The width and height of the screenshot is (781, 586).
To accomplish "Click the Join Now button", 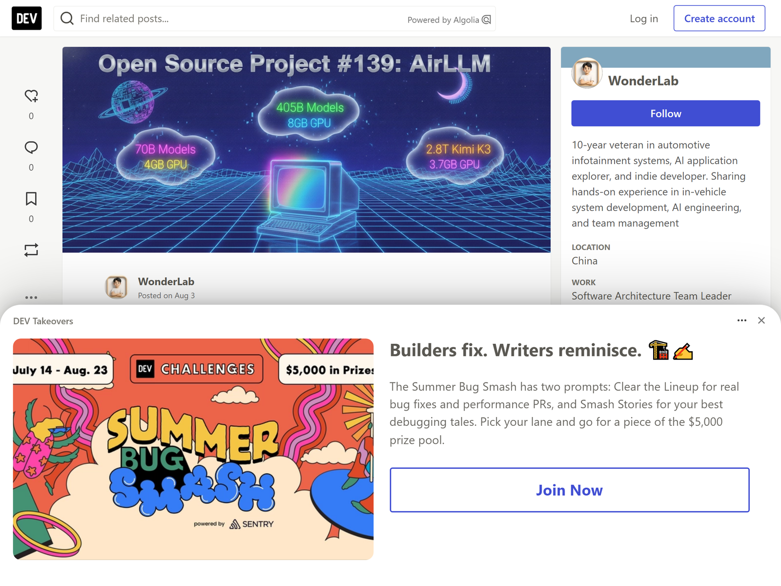I will click(x=570, y=490).
